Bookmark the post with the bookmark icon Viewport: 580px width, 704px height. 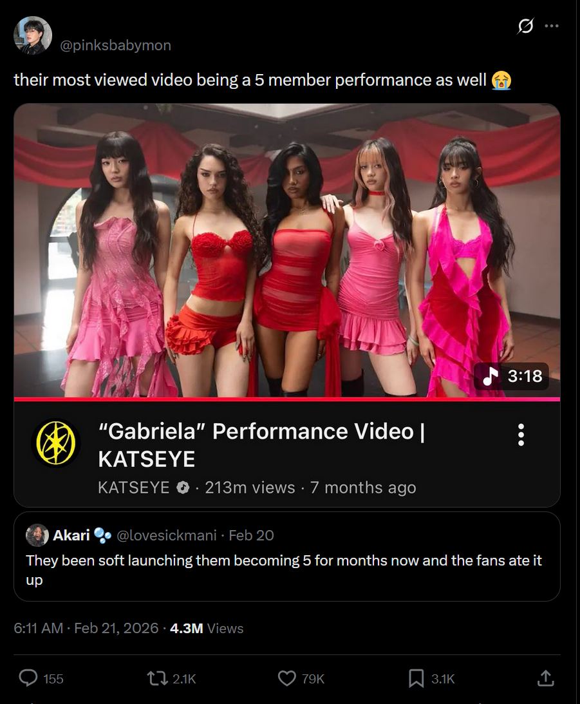(x=416, y=678)
